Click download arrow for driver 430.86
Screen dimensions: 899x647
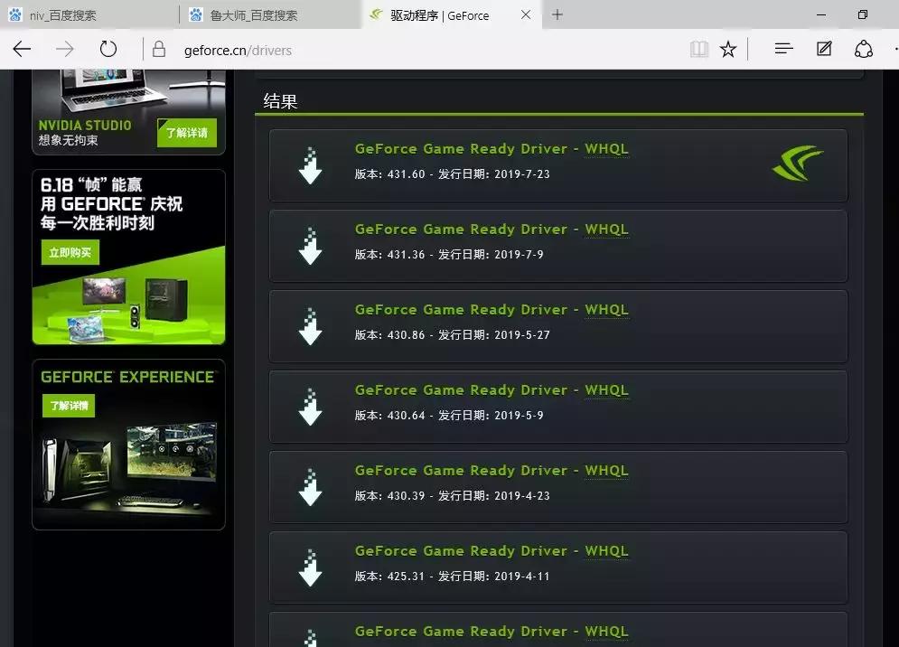[x=310, y=326]
